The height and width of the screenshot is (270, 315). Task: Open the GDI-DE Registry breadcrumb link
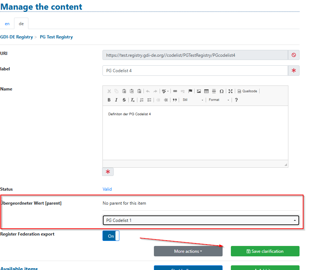(17, 37)
